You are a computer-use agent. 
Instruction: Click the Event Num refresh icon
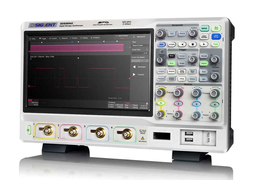147,49
